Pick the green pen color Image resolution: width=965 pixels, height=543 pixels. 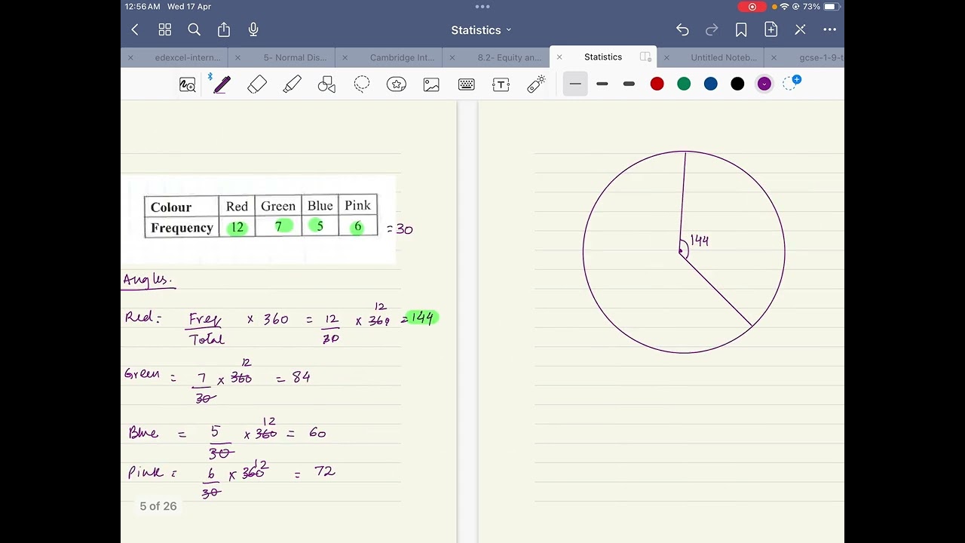click(x=684, y=84)
